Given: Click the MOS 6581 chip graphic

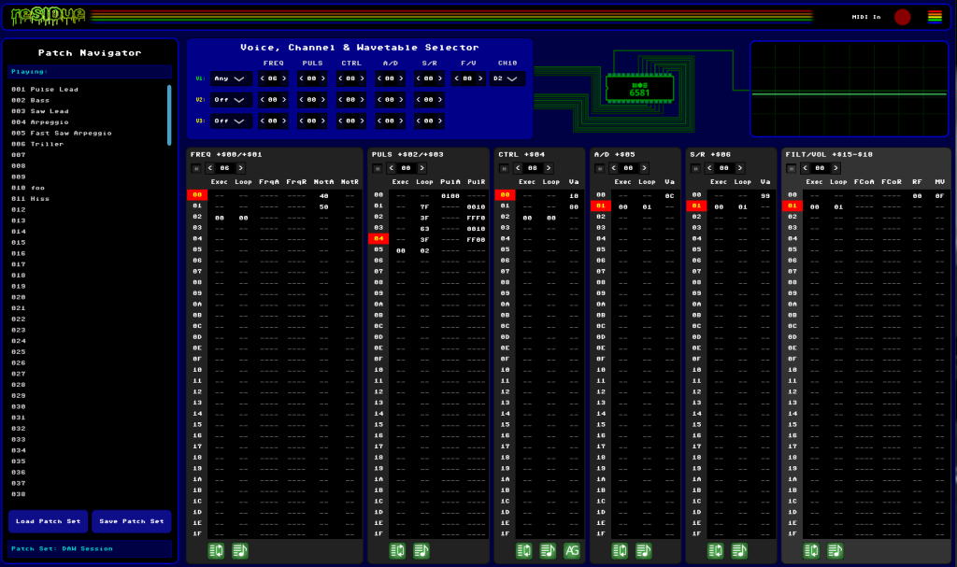Looking at the screenshot, I should (x=640, y=88).
